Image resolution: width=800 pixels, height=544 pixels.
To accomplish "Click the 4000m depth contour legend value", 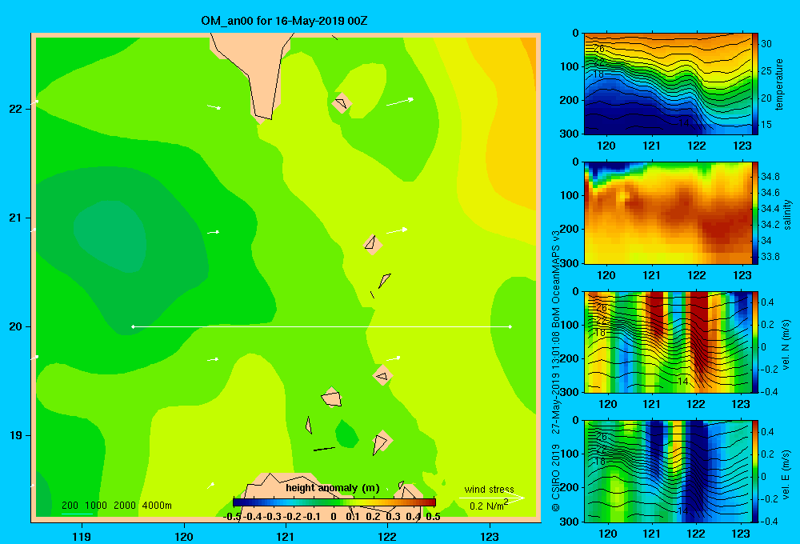I will [x=157, y=506].
